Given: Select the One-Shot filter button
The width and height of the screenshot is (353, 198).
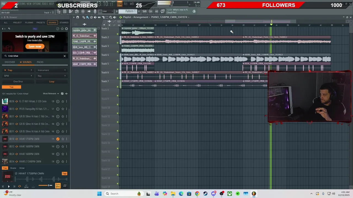Looking at the screenshot, I should (x=18, y=82).
